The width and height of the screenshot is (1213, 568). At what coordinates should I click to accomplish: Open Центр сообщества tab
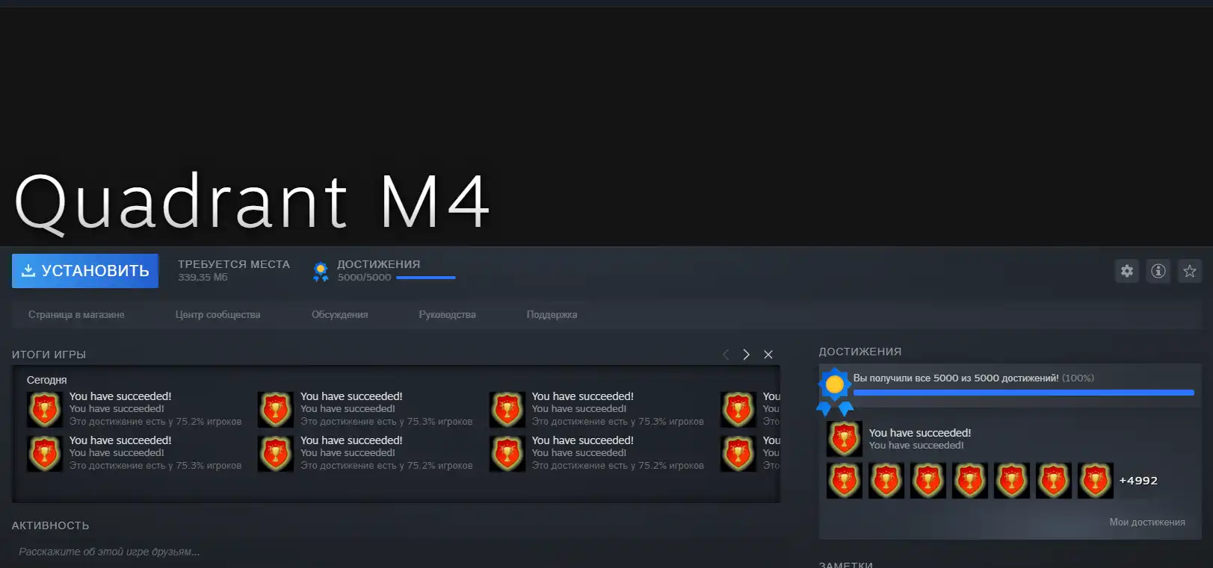tap(217, 315)
